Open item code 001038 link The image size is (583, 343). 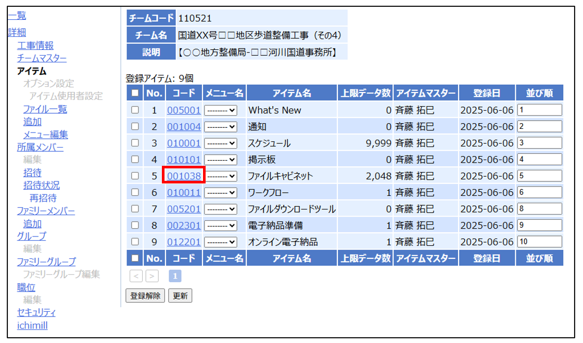click(184, 176)
